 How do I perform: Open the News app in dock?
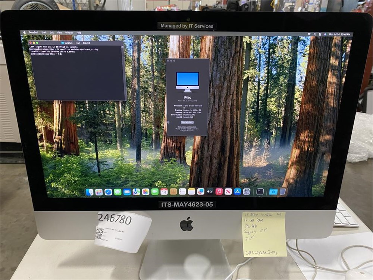228,192
